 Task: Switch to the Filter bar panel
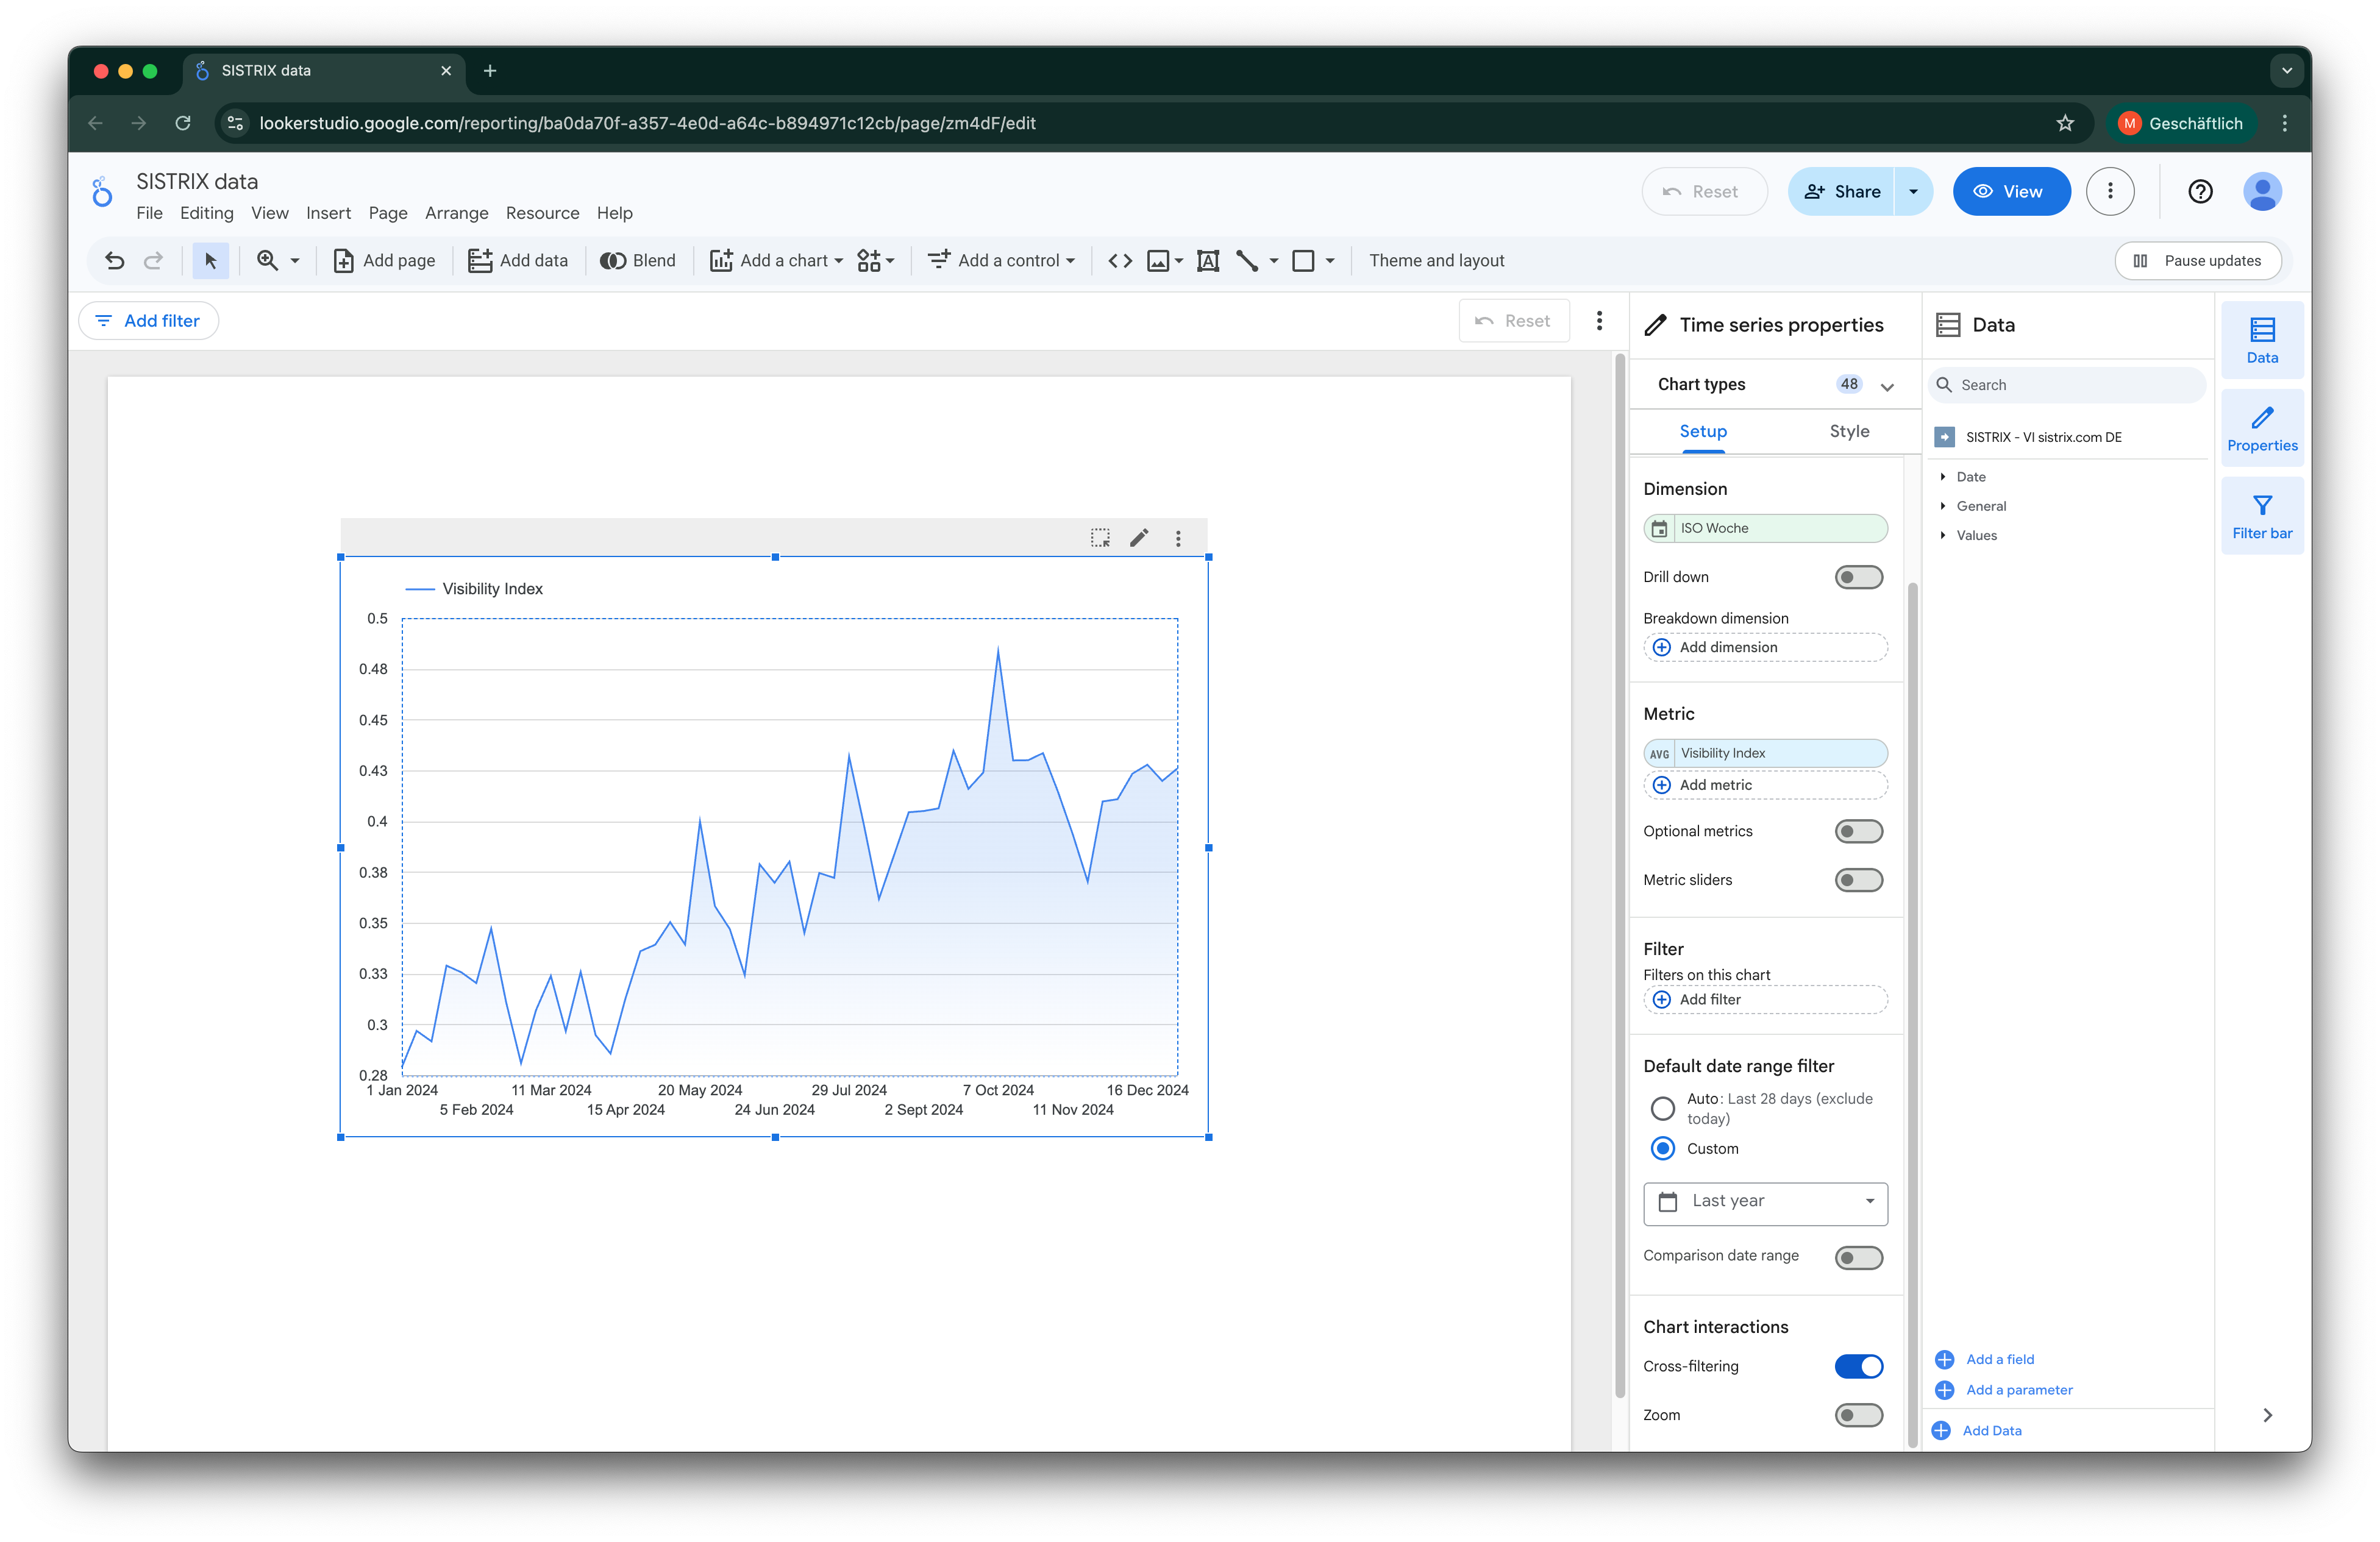(x=2262, y=514)
